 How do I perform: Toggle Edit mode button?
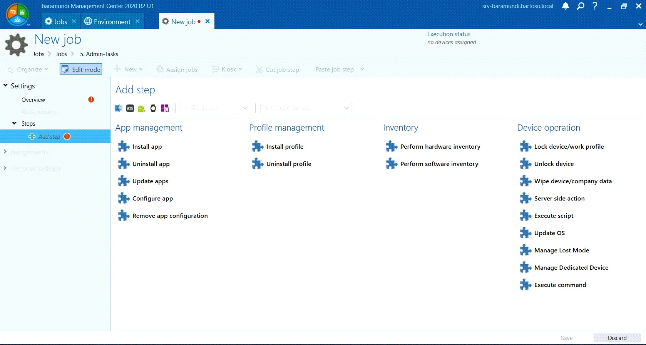pos(81,69)
